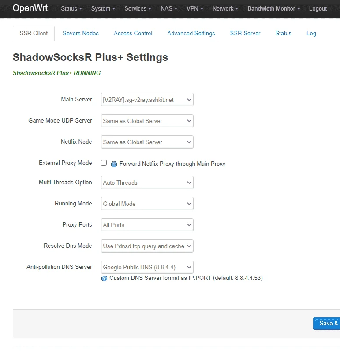Open the Proxy Ports dropdown

click(147, 225)
